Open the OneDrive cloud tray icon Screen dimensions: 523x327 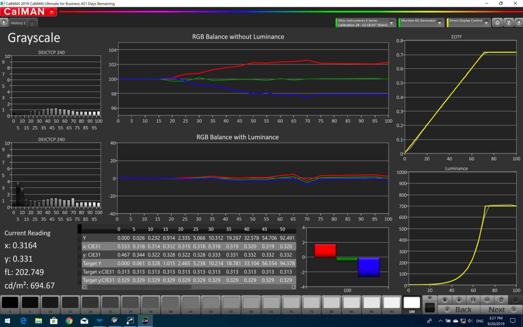click(x=455, y=320)
